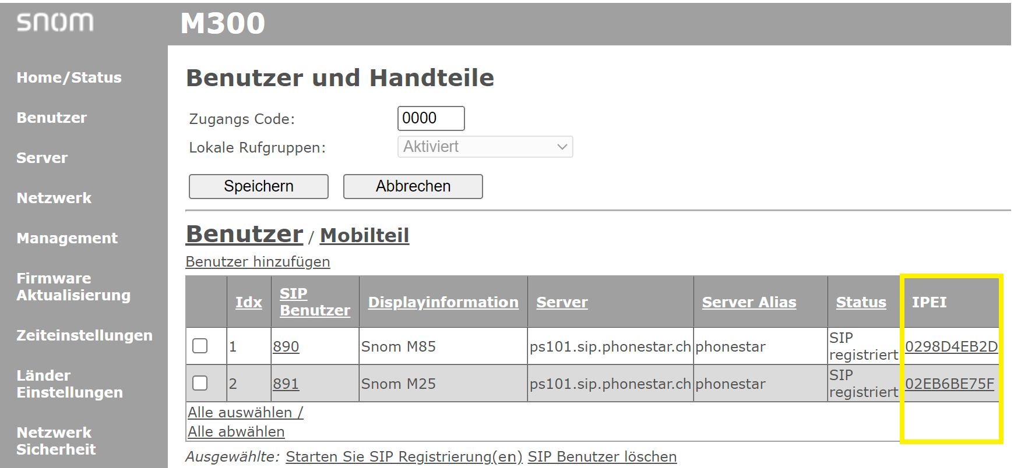Click the snom logo
Image resolution: width=1014 pixels, height=468 pixels.
(55, 22)
